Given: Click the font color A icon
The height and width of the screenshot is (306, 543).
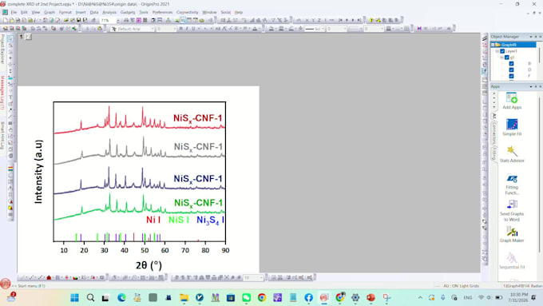Looking at the screenshot, I should 256,29.
